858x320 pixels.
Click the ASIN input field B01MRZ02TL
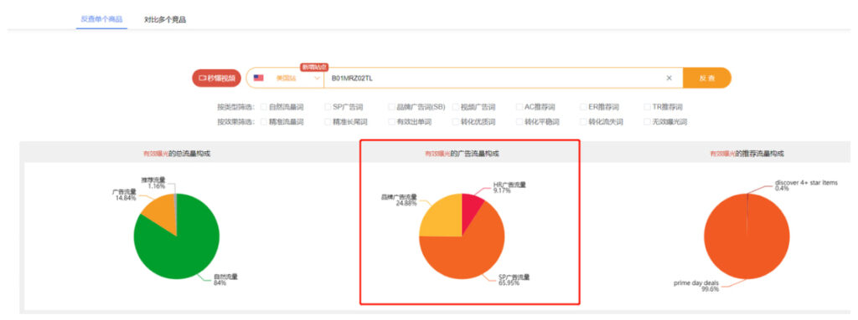493,78
